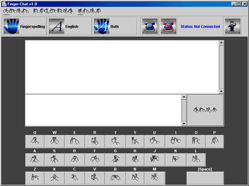Click the blue telephone connect icon
The height and width of the screenshot is (186, 249).
coord(149,26)
